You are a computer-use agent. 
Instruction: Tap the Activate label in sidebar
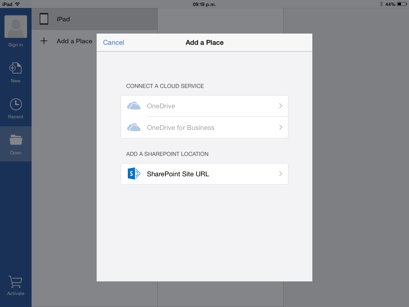coord(16,293)
